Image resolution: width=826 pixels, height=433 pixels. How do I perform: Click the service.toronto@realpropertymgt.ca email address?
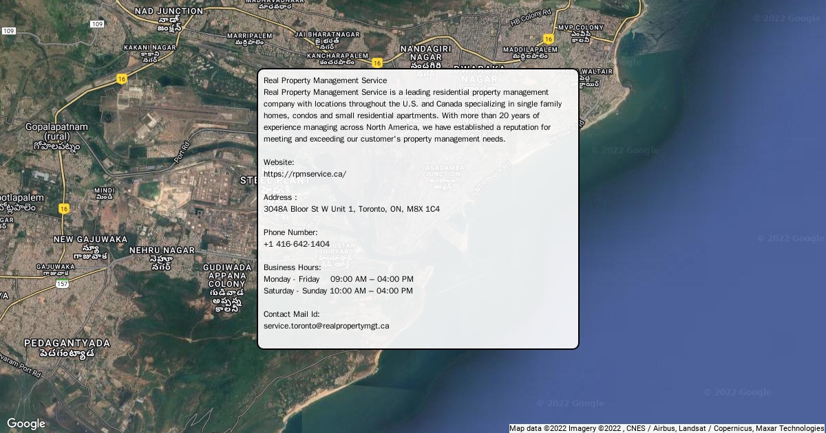pos(326,326)
